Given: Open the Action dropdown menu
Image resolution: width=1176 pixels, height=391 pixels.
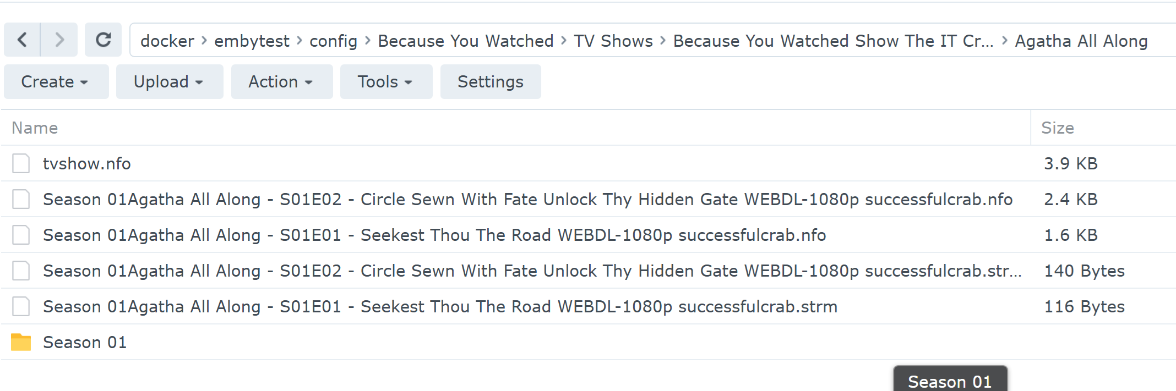Looking at the screenshot, I should point(281,82).
